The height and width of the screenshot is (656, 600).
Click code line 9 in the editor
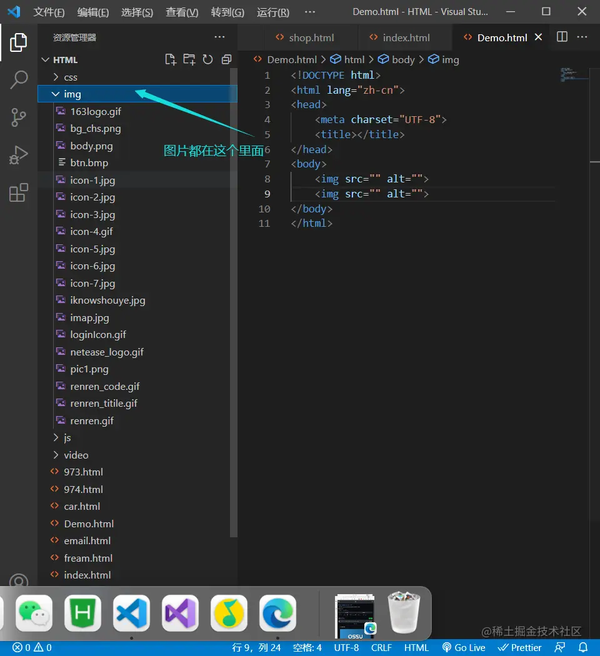point(371,194)
